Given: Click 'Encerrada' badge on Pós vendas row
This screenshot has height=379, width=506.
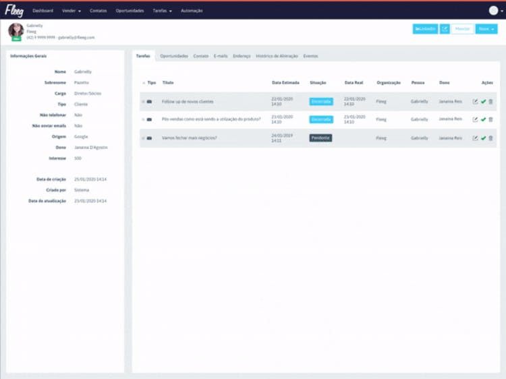Looking at the screenshot, I should point(321,119).
